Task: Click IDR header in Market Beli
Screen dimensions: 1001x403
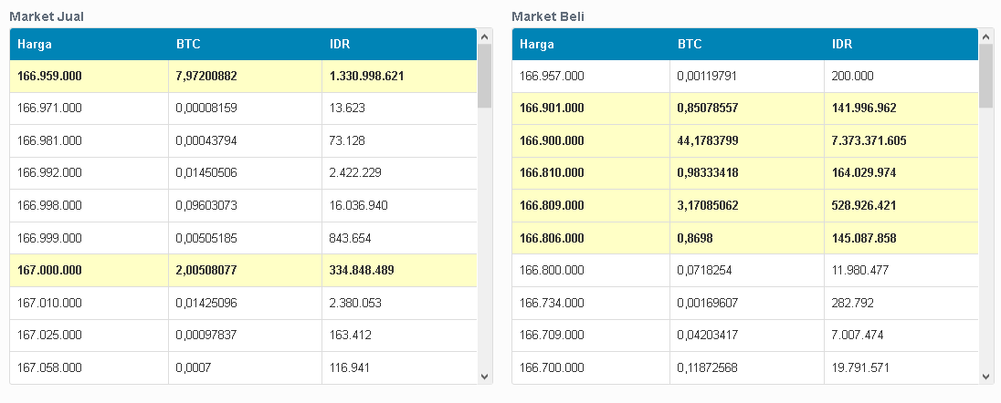Action: pyautogui.click(x=842, y=44)
